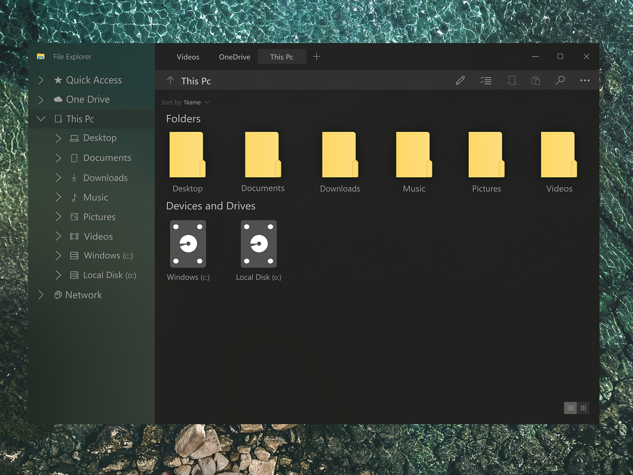Image resolution: width=633 pixels, height=475 pixels.
Task: Enable list view layout
Action: (x=570, y=407)
